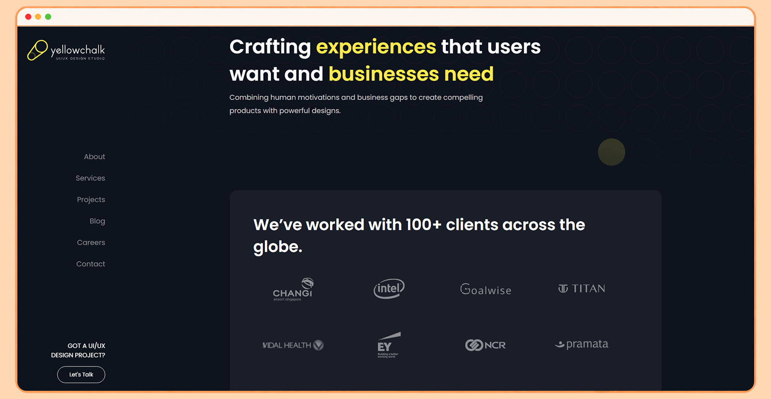
Task: Click the NCR client logo
Action: (485, 345)
